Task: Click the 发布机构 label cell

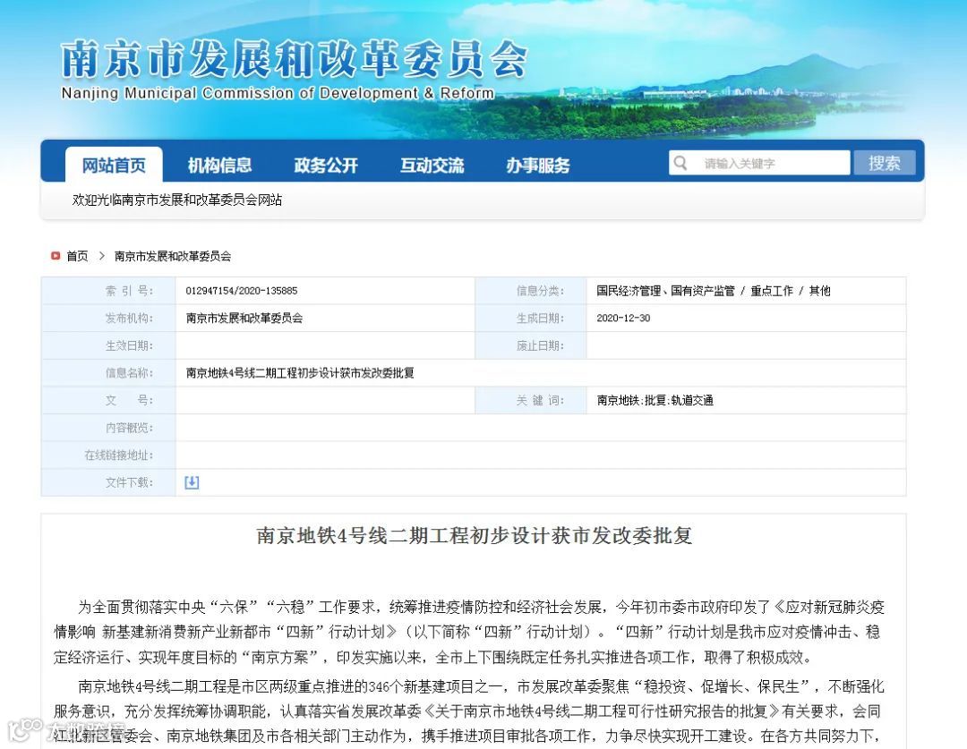Action: coord(108,318)
